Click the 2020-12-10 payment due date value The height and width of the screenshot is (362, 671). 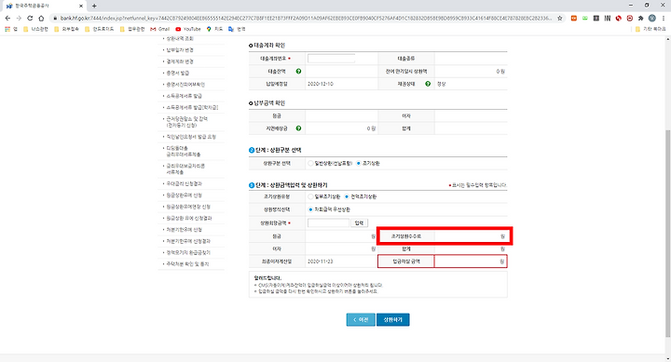click(320, 84)
